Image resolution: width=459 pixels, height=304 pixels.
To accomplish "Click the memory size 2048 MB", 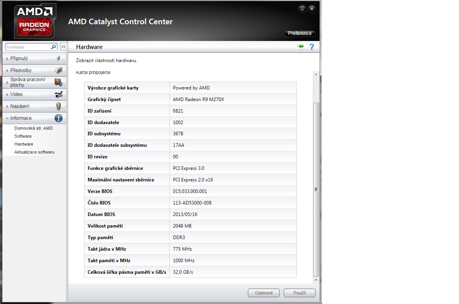I will [182, 226].
